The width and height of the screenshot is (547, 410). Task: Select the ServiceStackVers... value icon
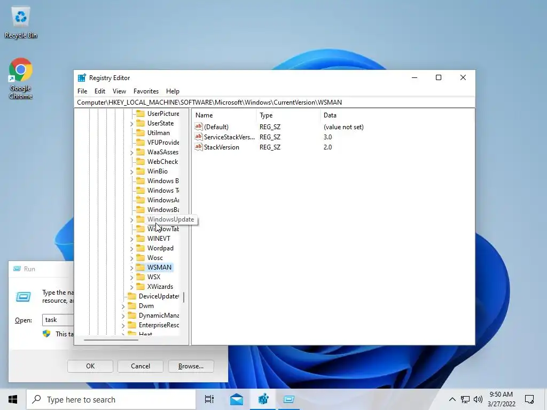(x=199, y=137)
